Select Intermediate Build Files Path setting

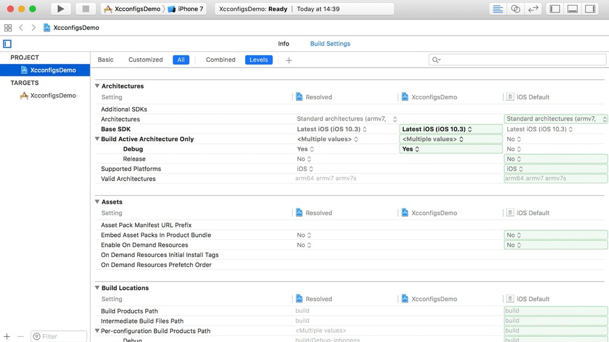(142, 321)
